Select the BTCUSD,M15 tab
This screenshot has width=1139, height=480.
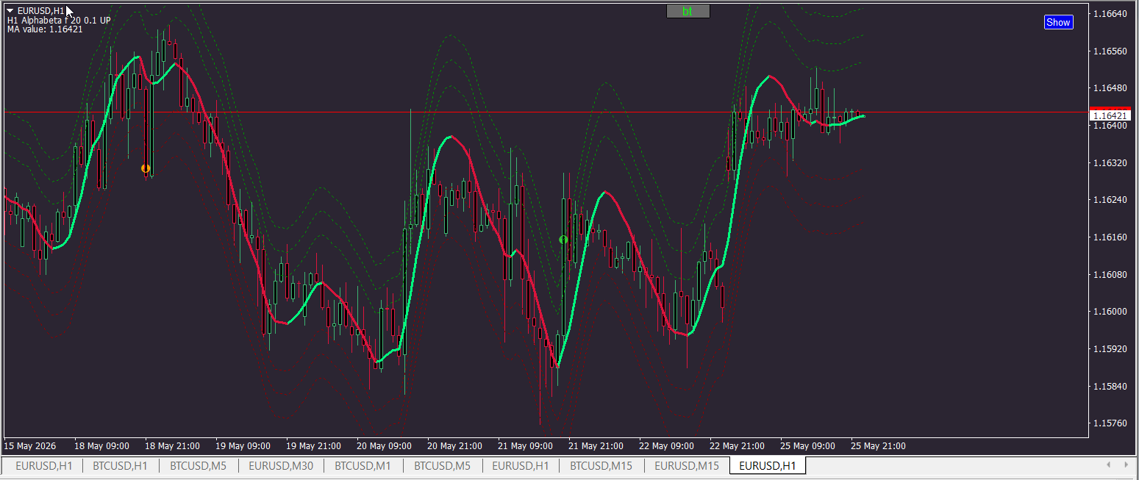click(601, 465)
